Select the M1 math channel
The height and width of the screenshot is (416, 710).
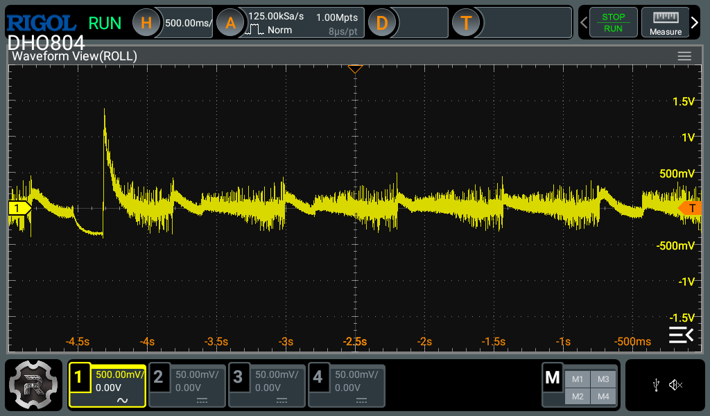pos(577,379)
